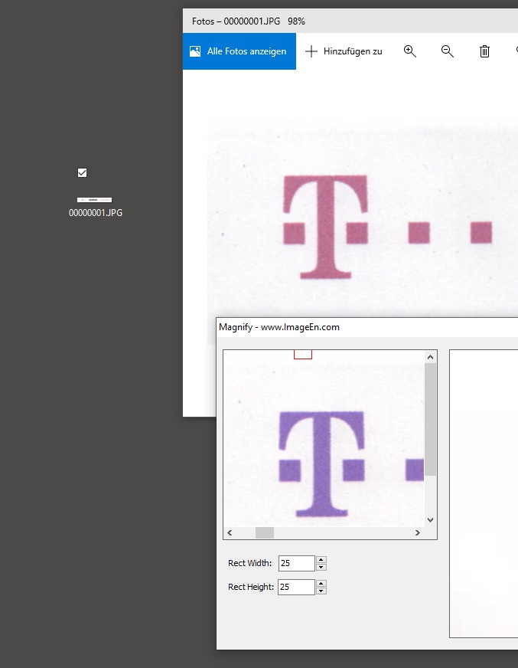Viewport: 518px width, 668px height.
Task: Delete the photo with the trash icon
Action: tap(484, 51)
